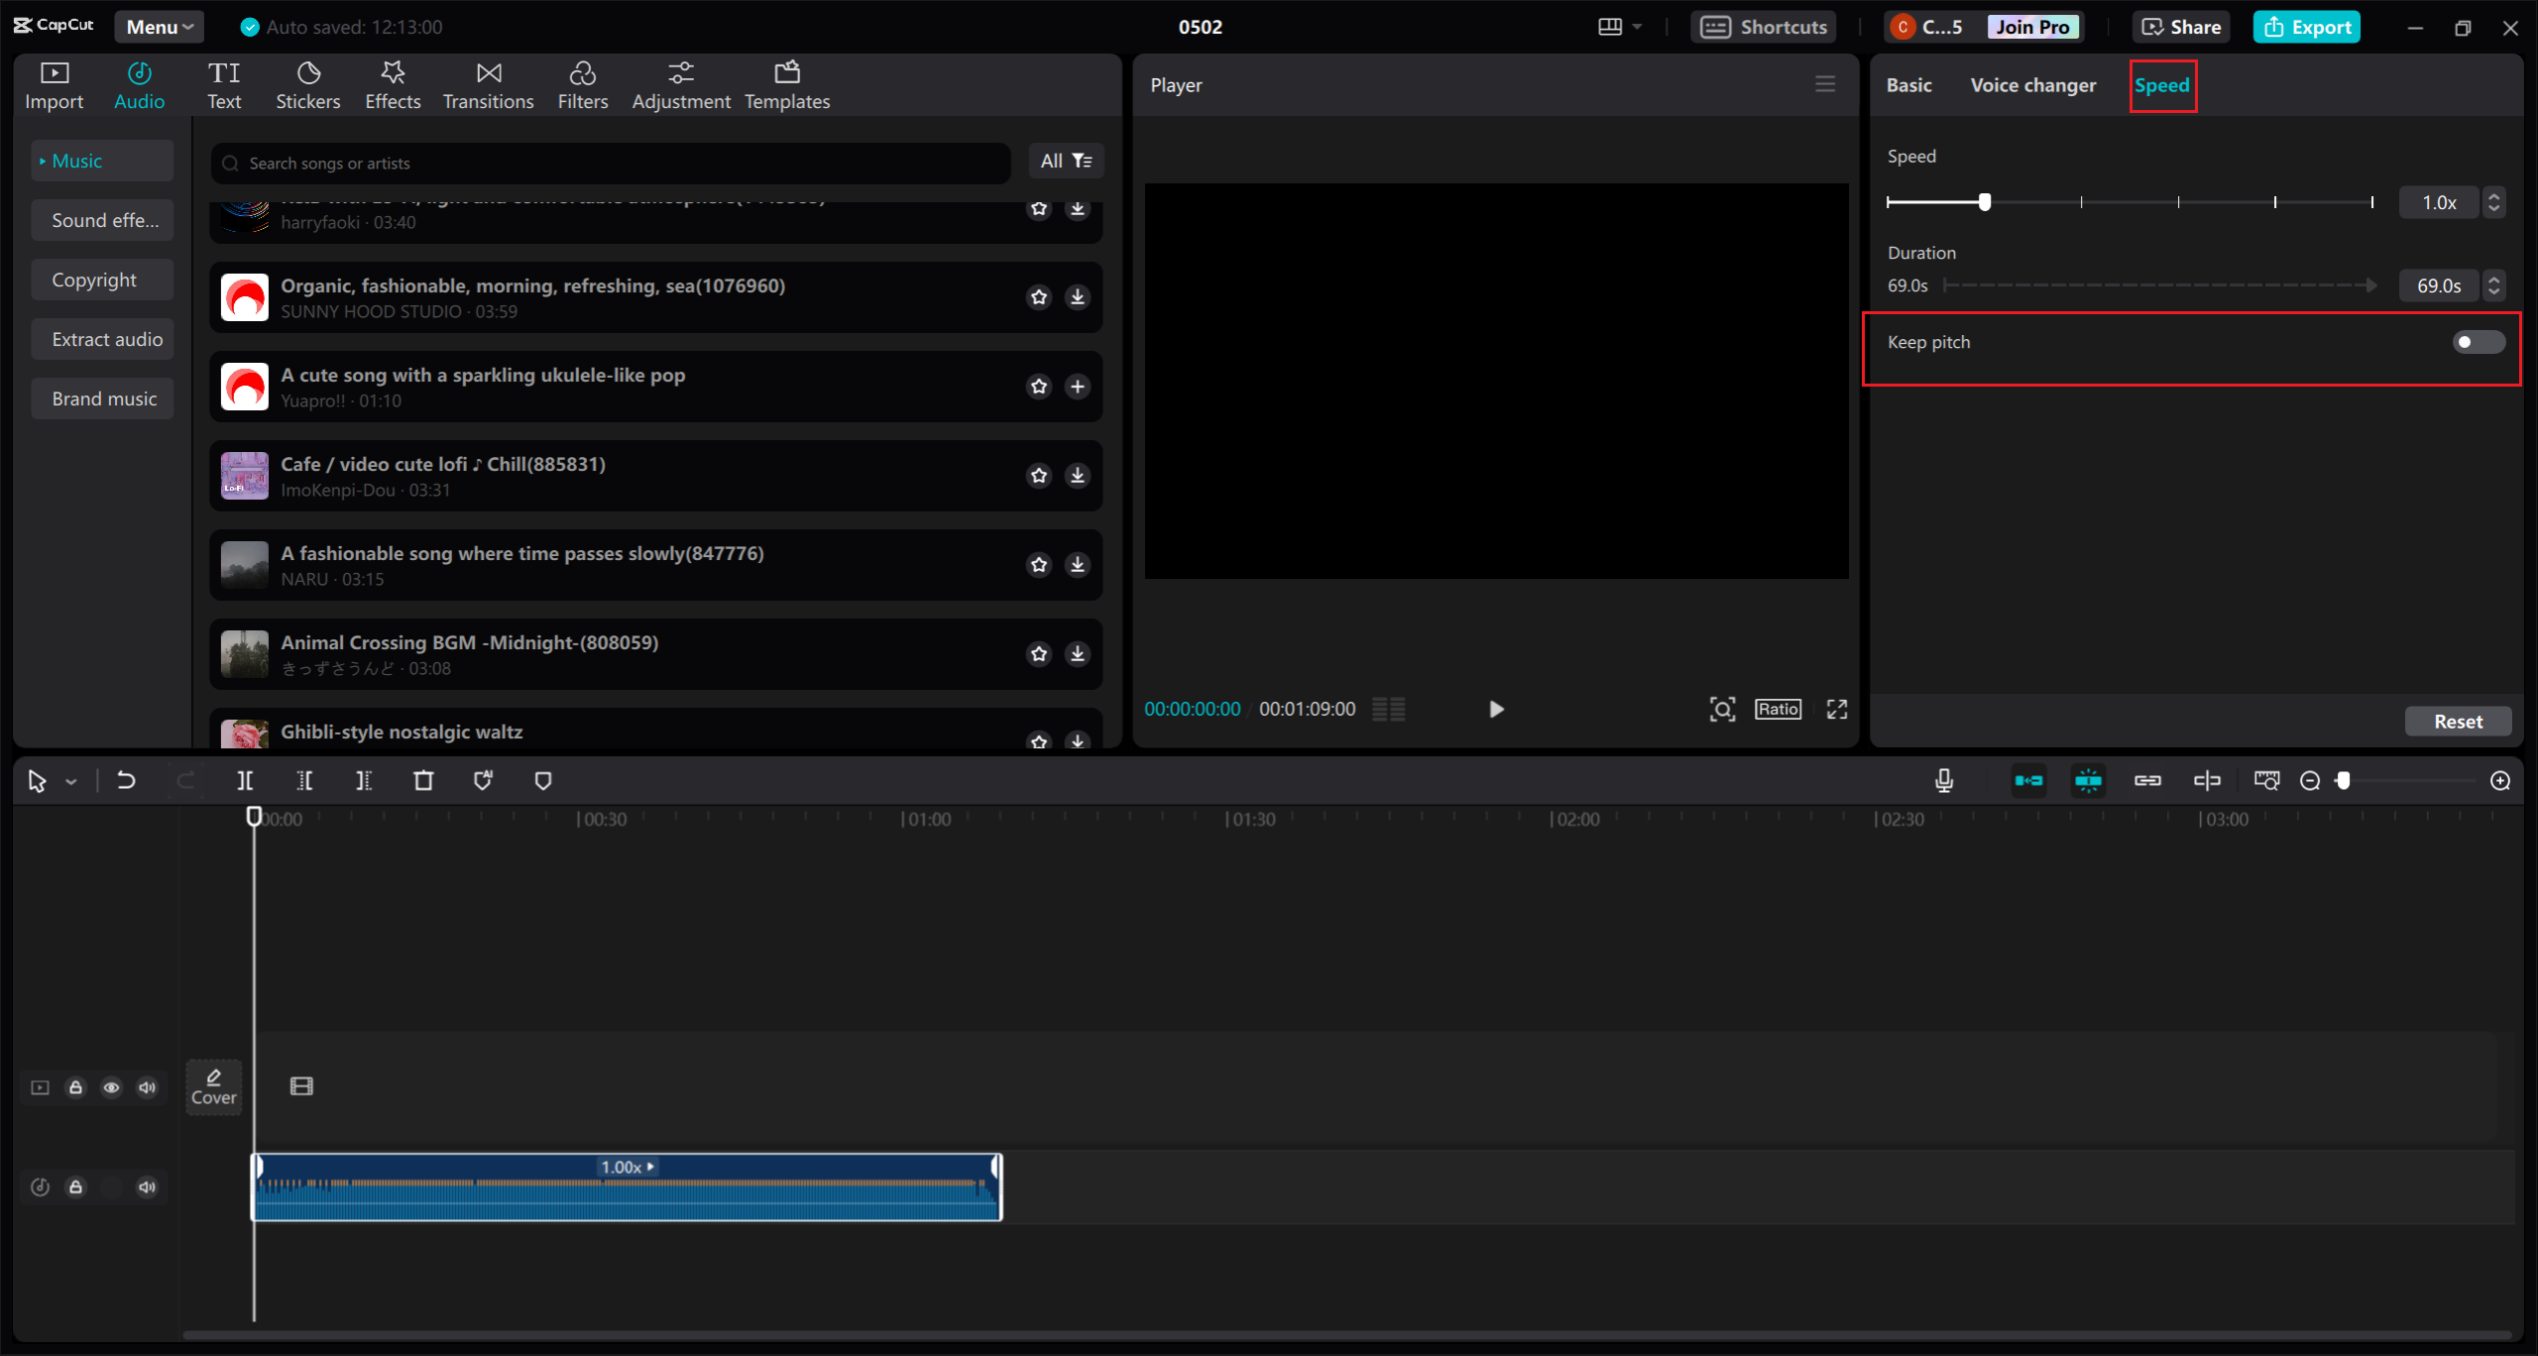Open the All songs filter dropdown

tap(1064, 162)
